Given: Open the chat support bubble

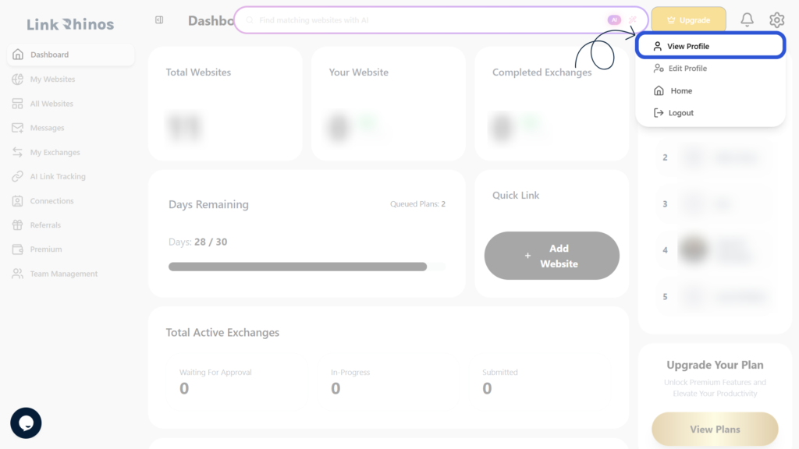Looking at the screenshot, I should [26, 422].
